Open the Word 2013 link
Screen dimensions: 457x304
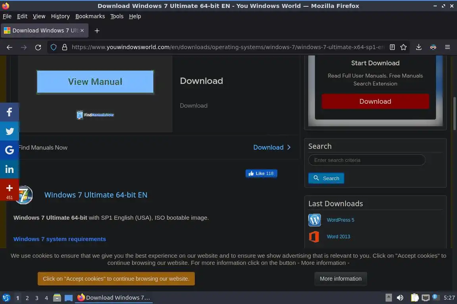(338, 236)
